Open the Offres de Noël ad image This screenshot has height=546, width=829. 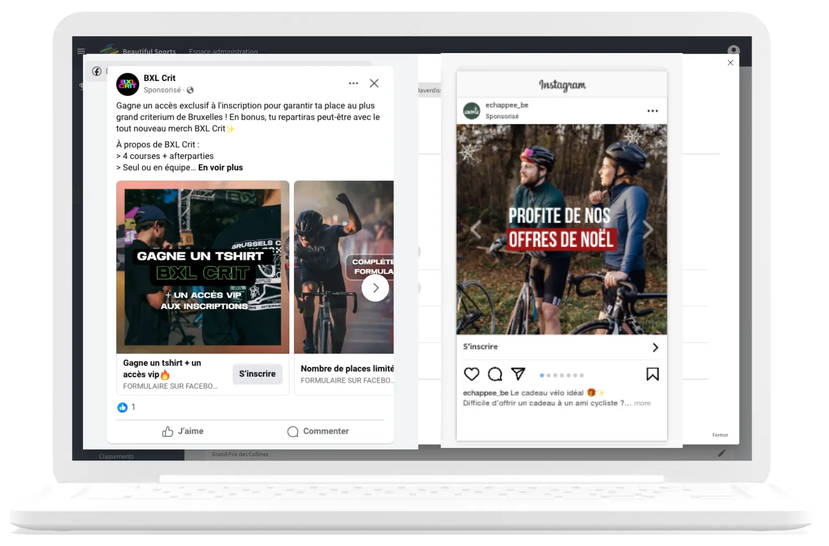561,229
